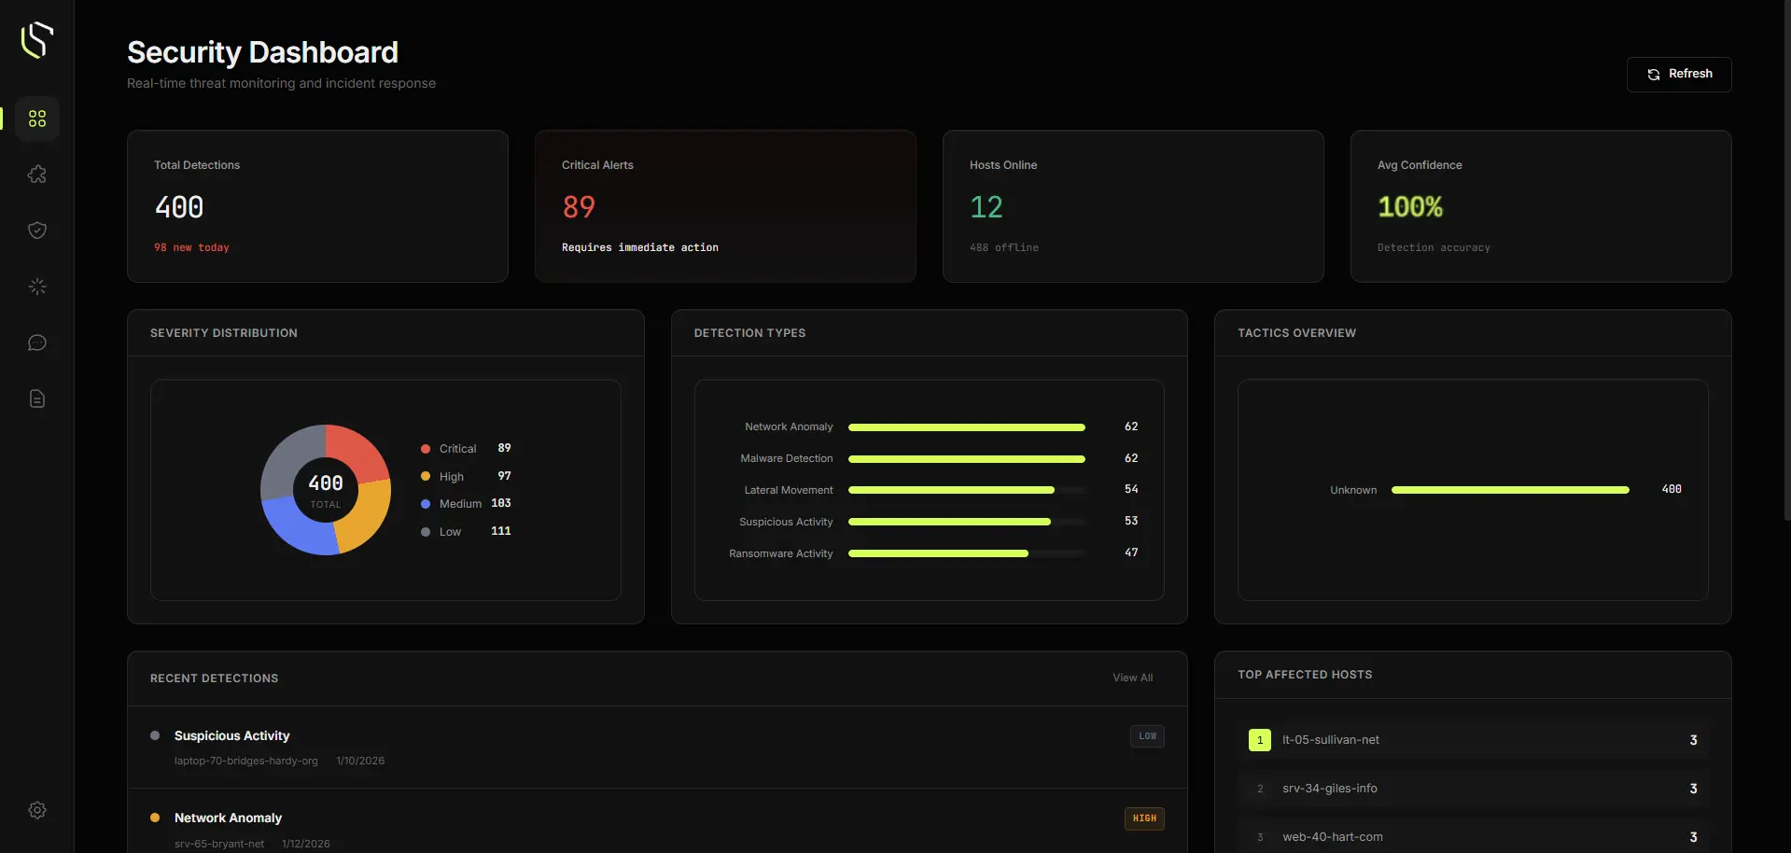
Task: Toggle the Medium legend entry in severity chart
Action: pyautogui.click(x=460, y=503)
